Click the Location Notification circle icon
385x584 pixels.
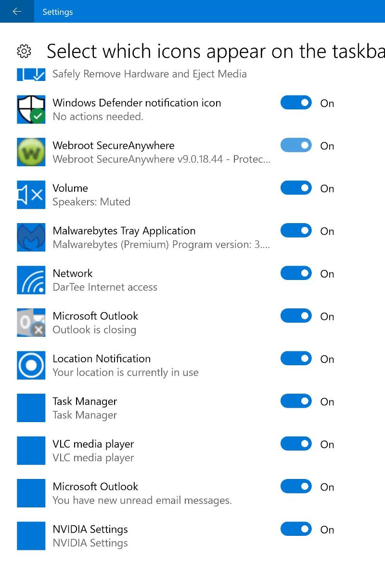click(x=31, y=365)
